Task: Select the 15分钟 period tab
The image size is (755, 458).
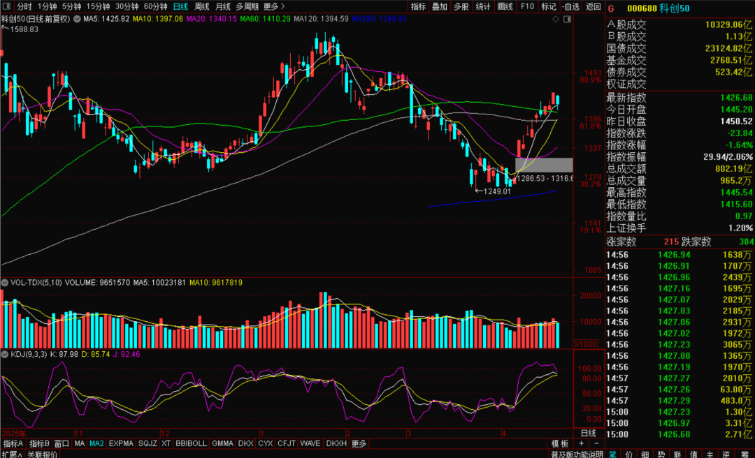Action: point(98,7)
